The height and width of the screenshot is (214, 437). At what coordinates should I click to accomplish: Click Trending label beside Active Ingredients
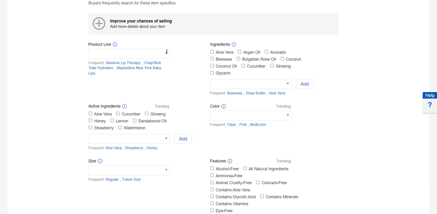[162, 106]
